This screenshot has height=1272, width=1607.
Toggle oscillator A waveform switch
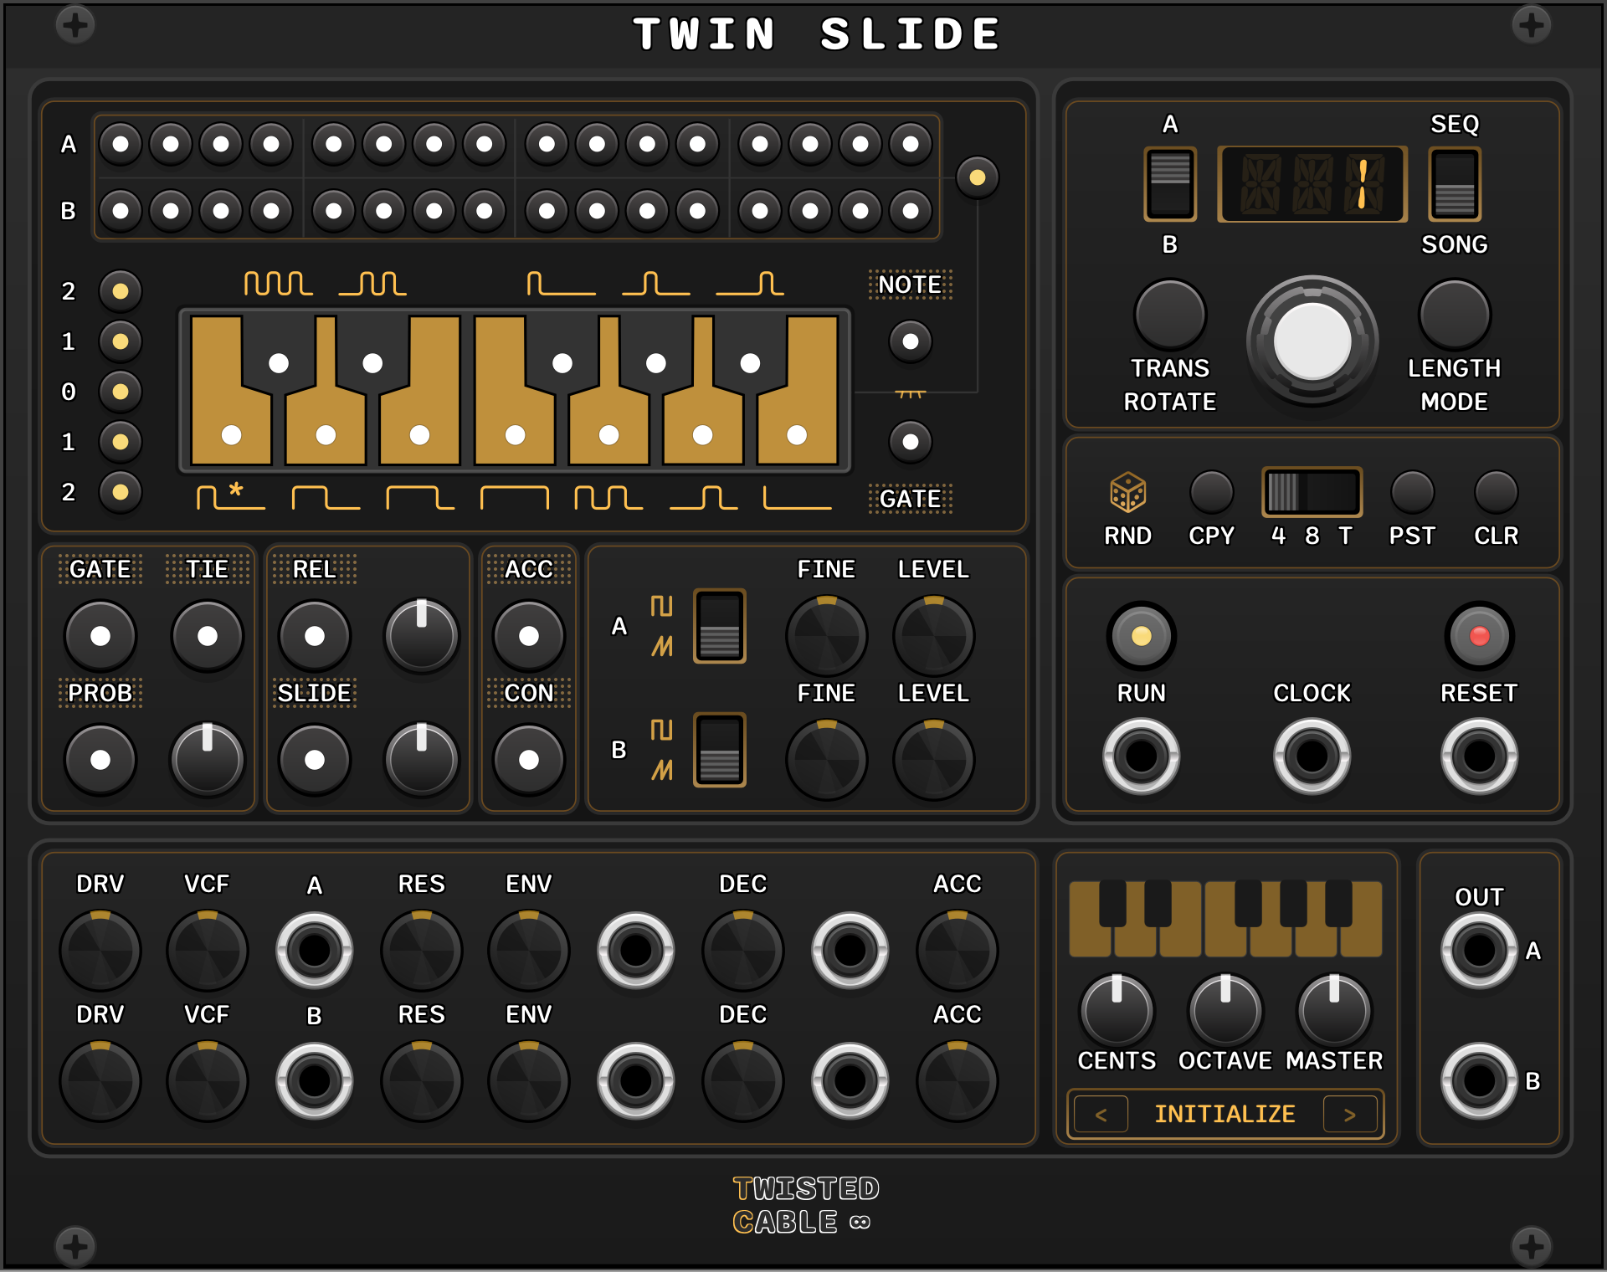(x=719, y=626)
